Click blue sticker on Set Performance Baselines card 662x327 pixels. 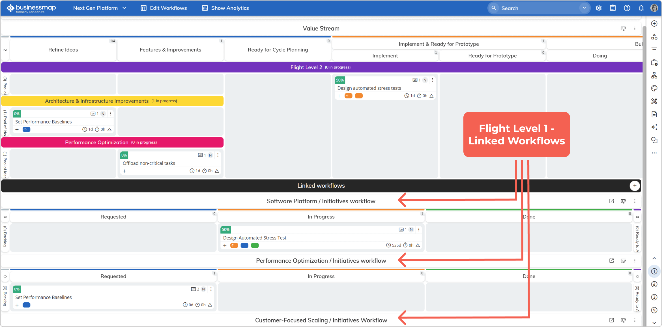point(26,129)
